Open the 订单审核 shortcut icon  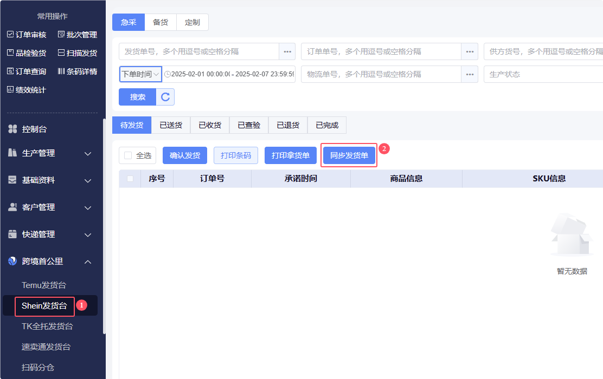[x=10, y=35]
